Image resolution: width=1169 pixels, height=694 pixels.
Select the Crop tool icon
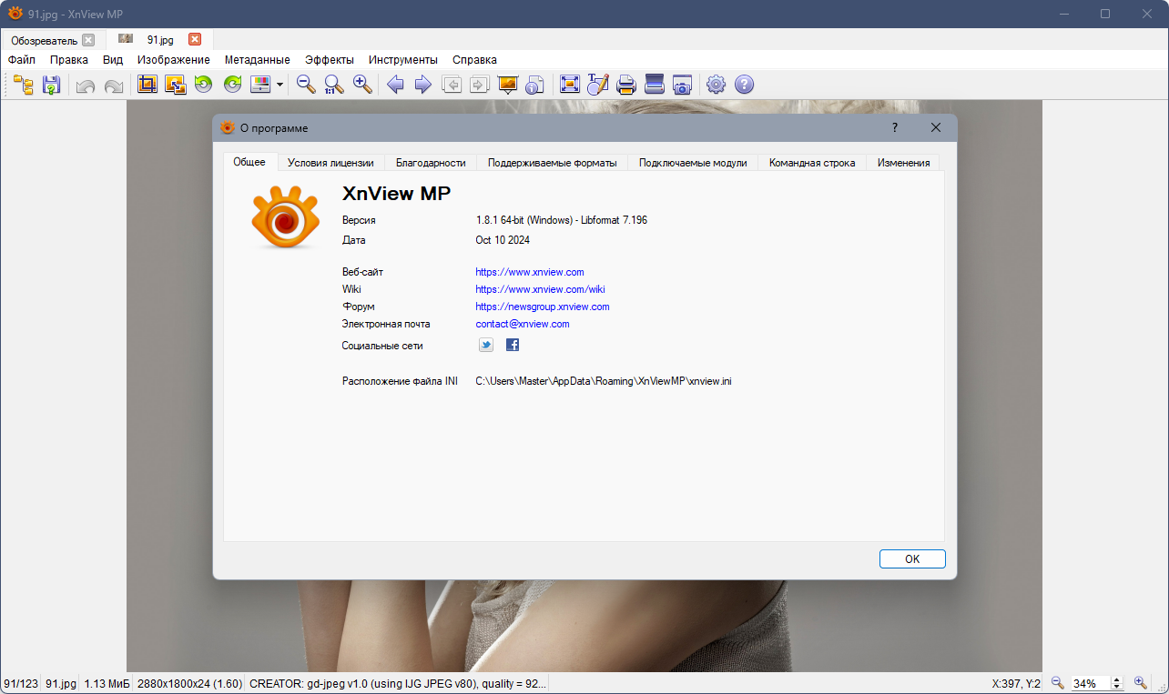click(x=147, y=85)
